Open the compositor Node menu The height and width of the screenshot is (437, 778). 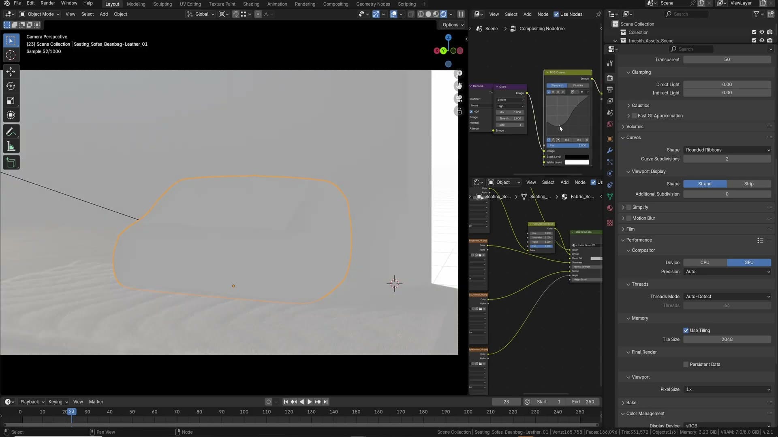pos(543,14)
